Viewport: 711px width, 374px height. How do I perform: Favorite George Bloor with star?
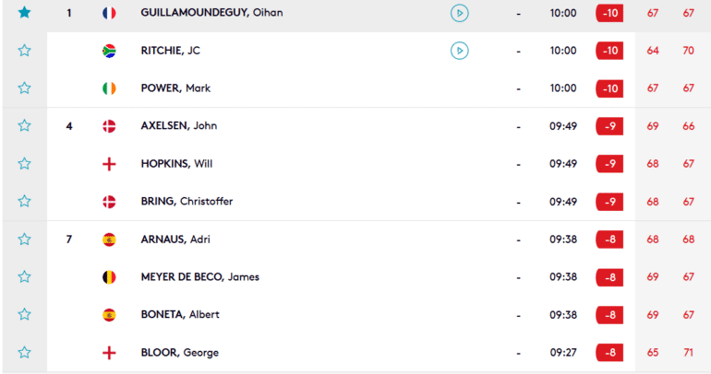(25, 352)
